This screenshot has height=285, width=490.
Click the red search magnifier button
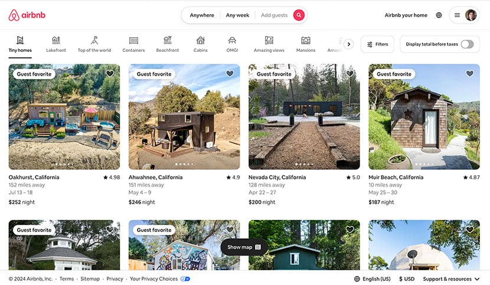point(299,15)
